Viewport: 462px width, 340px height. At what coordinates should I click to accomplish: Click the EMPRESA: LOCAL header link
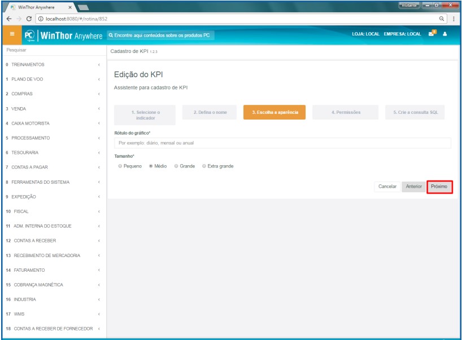coord(402,34)
